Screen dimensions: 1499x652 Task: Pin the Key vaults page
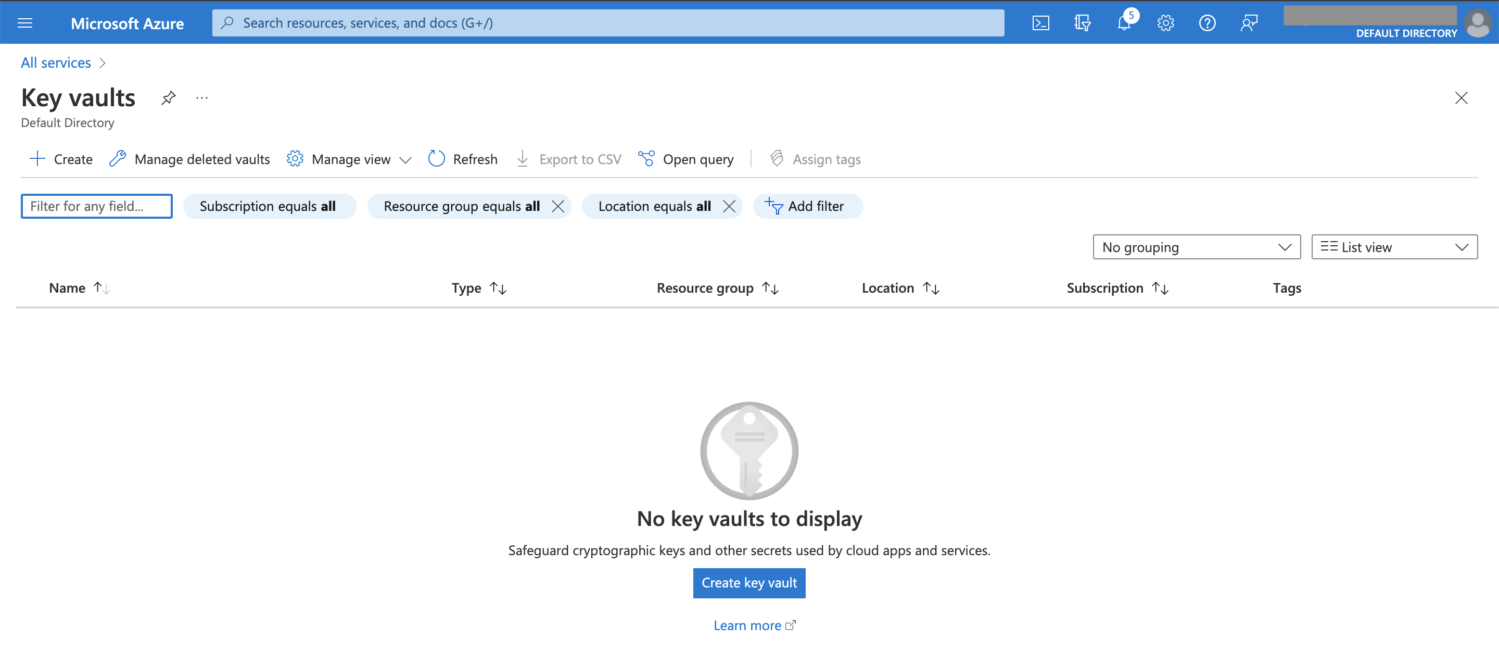click(x=169, y=98)
